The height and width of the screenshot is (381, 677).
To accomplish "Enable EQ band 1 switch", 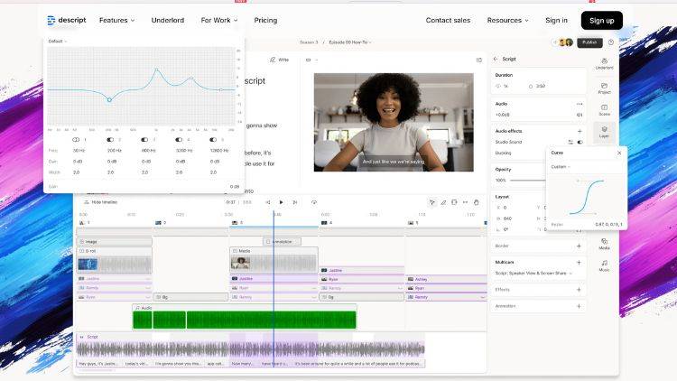I will point(75,140).
